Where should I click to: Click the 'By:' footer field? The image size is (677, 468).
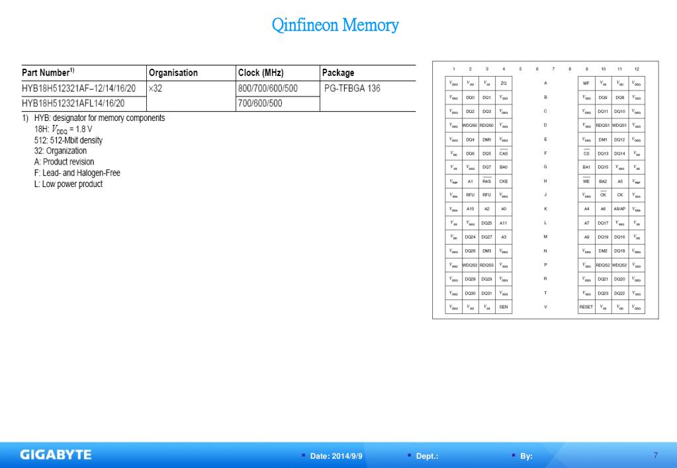pos(526,456)
